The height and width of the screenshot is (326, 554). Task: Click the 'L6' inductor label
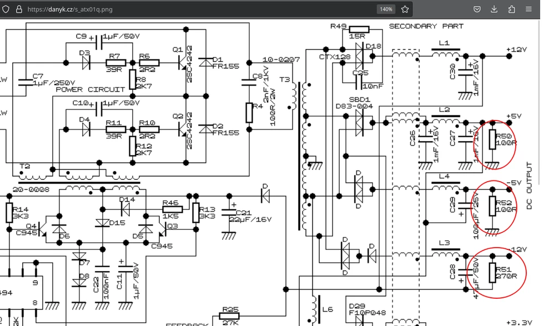tap(328, 309)
